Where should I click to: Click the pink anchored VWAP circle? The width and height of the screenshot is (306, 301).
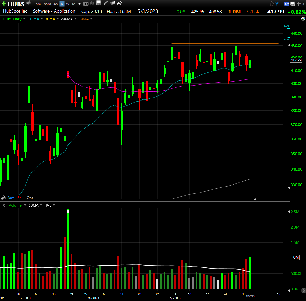[x=68, y=74]
